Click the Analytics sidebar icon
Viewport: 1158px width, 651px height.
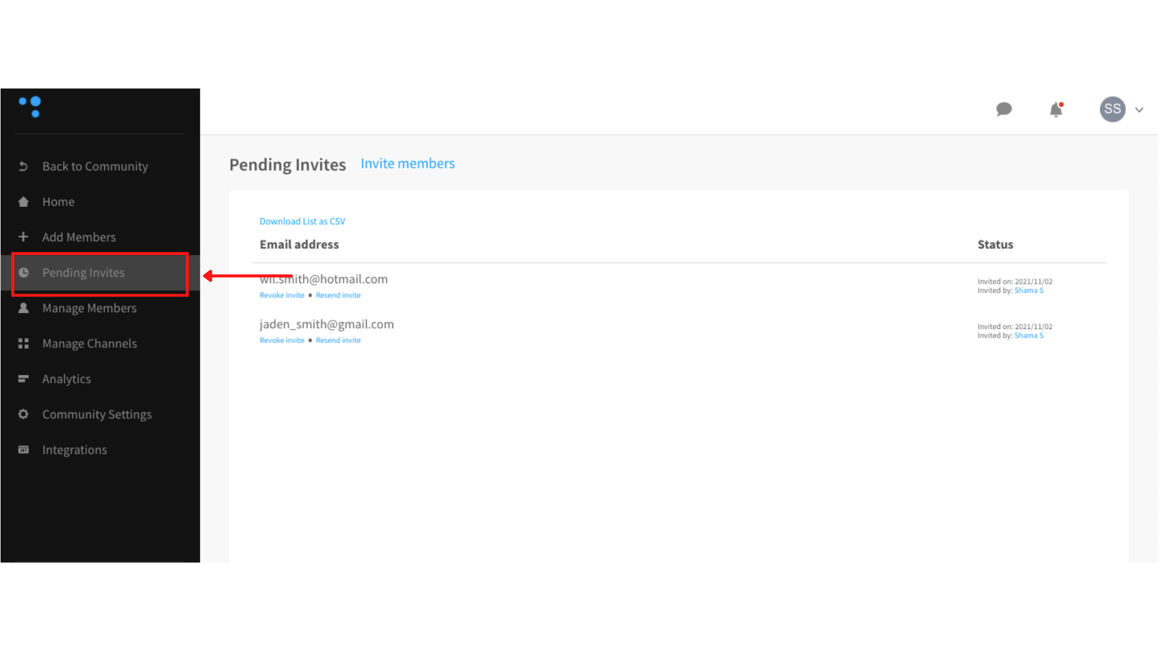point(23,379)
